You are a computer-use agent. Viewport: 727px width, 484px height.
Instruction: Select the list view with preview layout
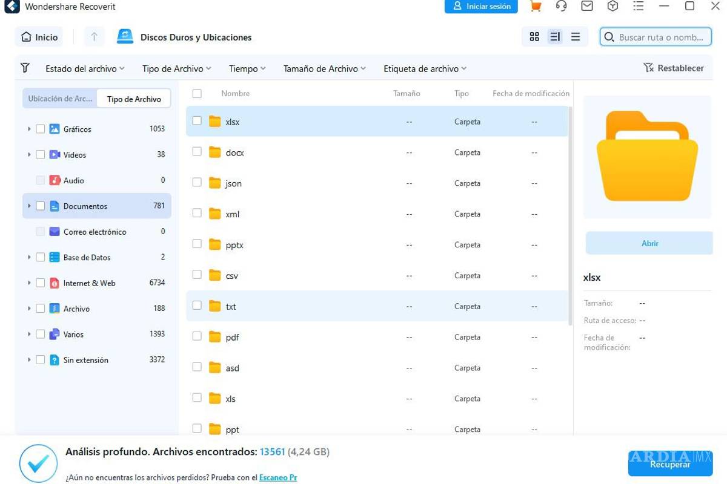[554, 36]
